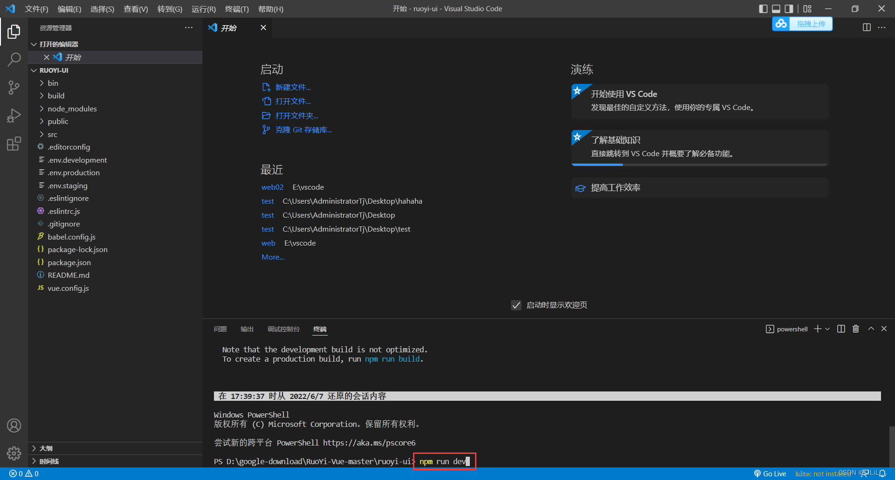This screenshot has height=480, width=895.
Task: Click the errors and warnings status indicator
Action: [24, 473]
